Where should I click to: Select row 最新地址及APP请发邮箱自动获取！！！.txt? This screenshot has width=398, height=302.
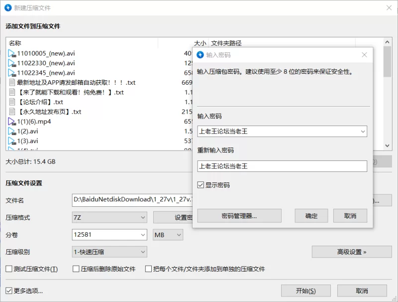click(x=99, y=82)
